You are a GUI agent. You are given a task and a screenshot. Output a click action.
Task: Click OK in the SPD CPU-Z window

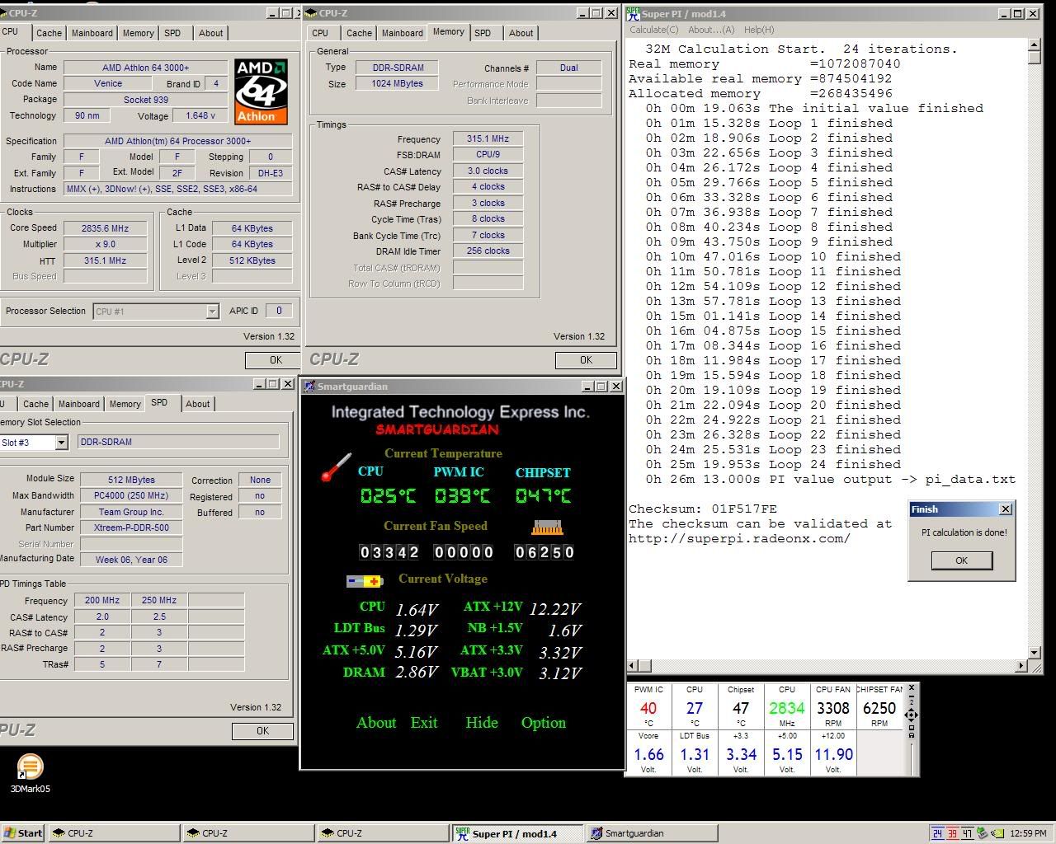coord(262,731)
